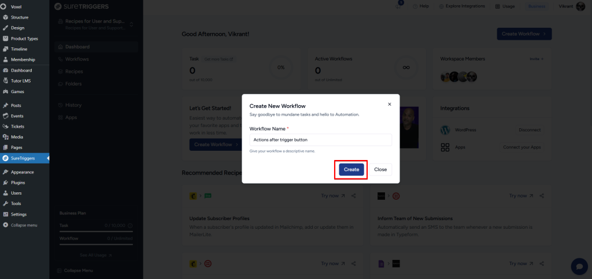Click the Vikrant profile avatar
Viewport: 592px width, 279px height.
pos(580,6)
